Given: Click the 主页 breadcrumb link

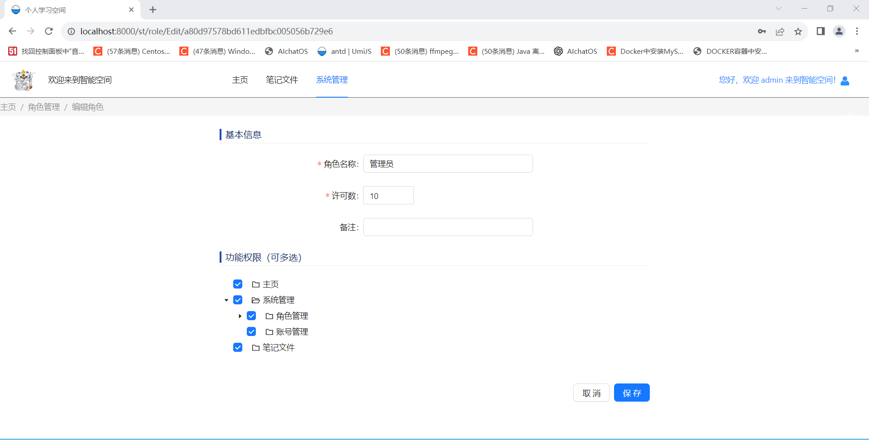Looking at the screenshot, I should pos(8,107).
